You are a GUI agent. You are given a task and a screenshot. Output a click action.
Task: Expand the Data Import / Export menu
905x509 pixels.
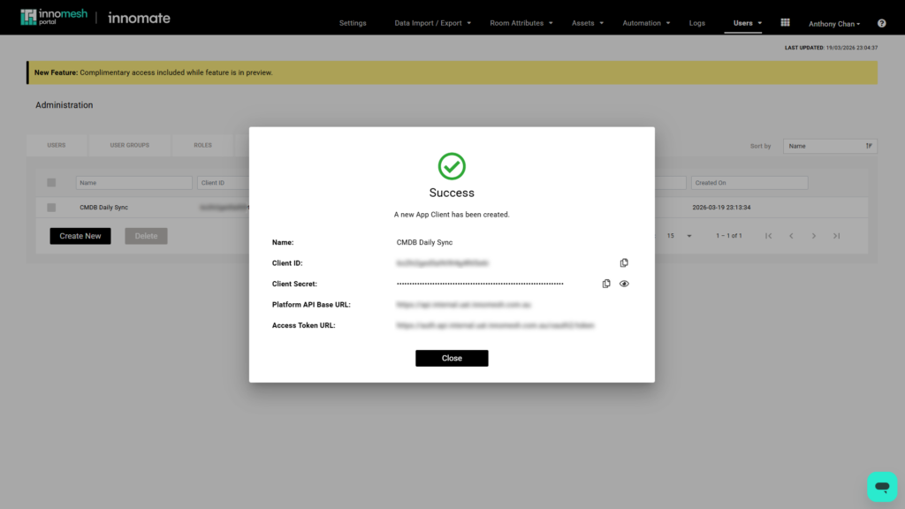[432, 24]
